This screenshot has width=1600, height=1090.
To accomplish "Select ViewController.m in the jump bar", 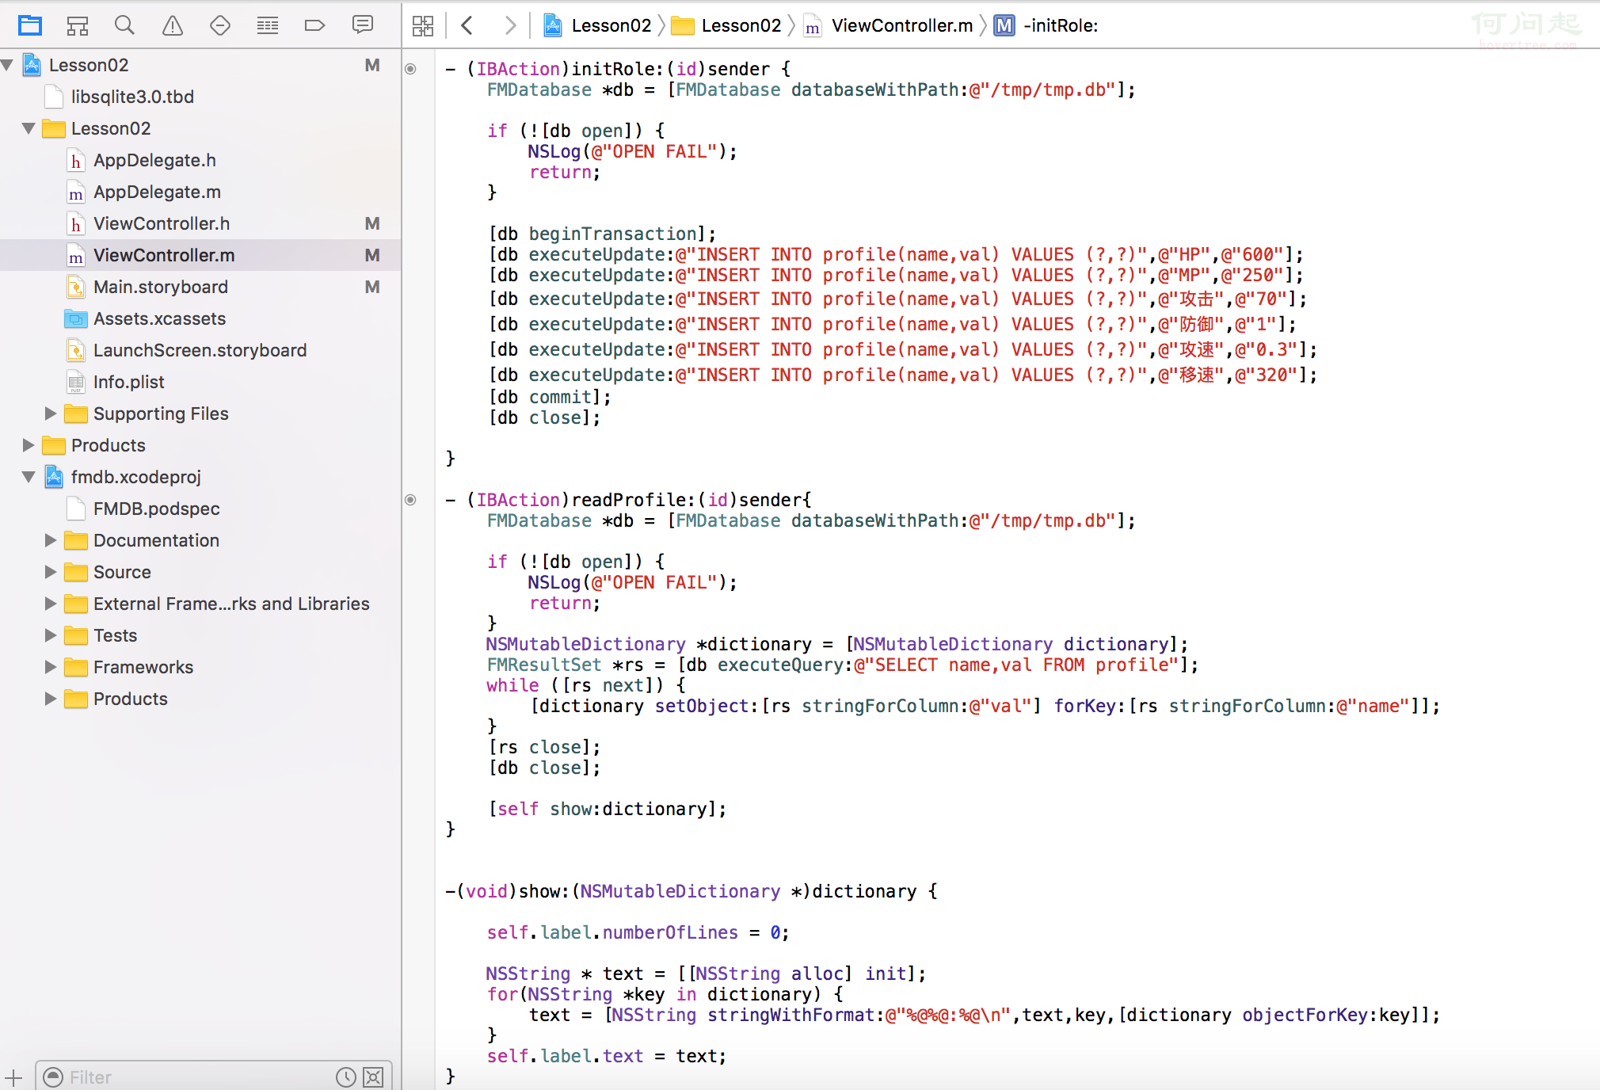I will pos(901,25).
